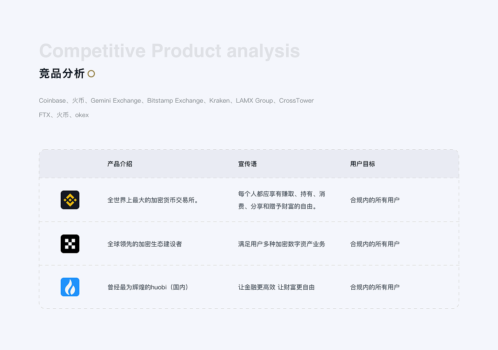This screenshot has width=498, height=350.
Task: Click the slogan 满足用户多种加密数字资产业务
Action: click(x=282, y=244)
